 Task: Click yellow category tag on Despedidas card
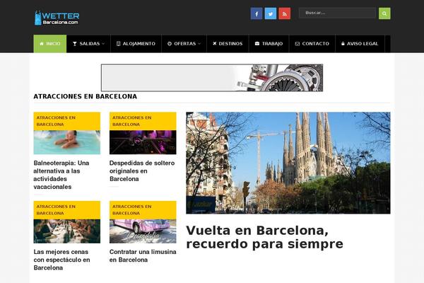click(143, 121)
